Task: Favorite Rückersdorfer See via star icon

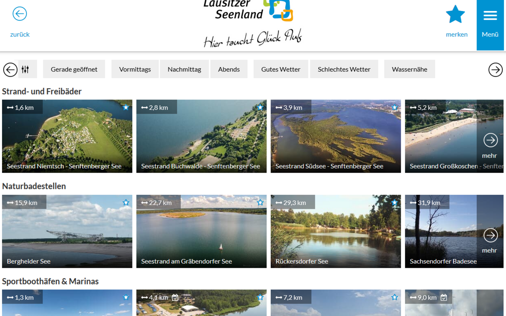Action: pos(395,203)
